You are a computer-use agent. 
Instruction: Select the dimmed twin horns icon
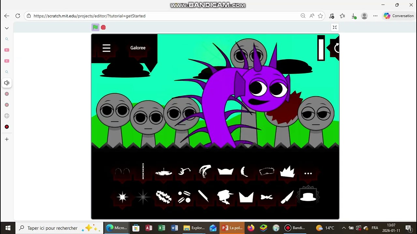122,172
